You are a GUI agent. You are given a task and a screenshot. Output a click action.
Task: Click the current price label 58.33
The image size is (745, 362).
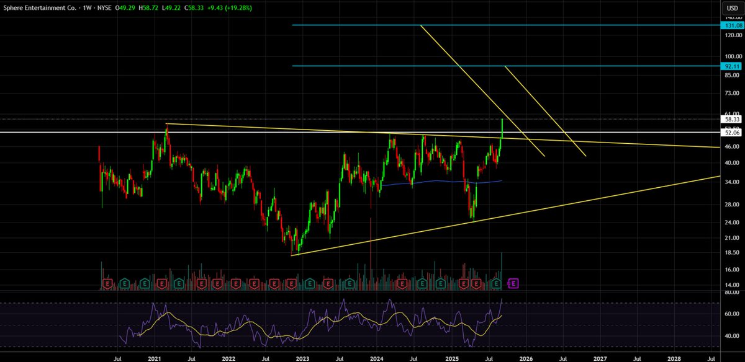tap(732, 119)
